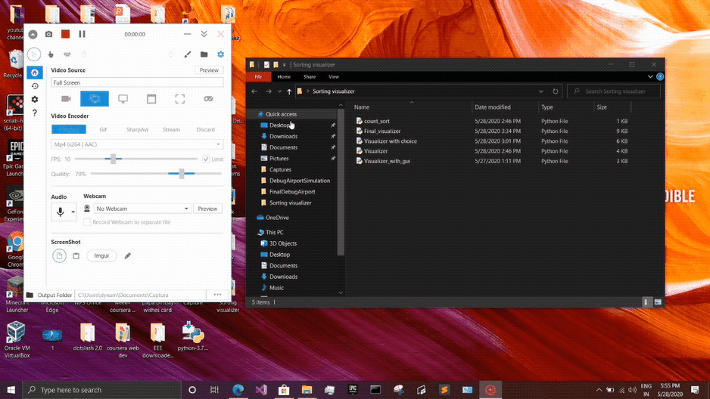Toggle mouse clicks overlay (hand icon)
The width and height of the screenshot is (710, 399).
tap(51, 54)
